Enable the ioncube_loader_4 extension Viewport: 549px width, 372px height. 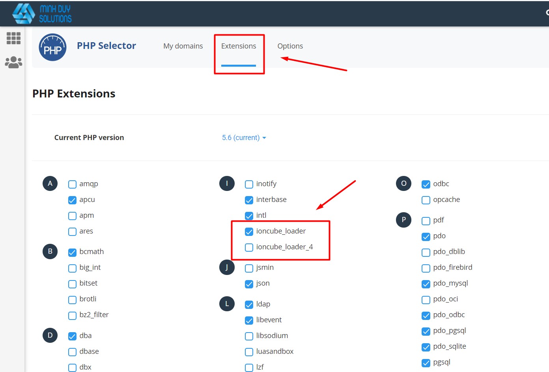click(249, 247)
